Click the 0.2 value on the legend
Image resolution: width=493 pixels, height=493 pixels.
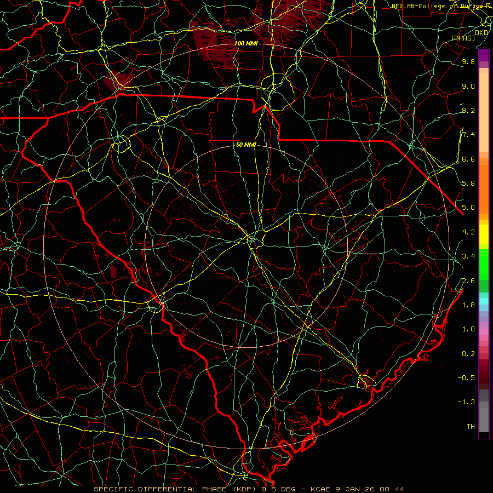(468, 354)
